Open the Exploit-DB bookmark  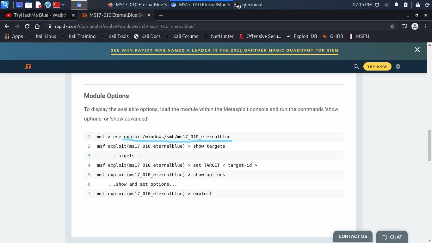click(302, 36)
